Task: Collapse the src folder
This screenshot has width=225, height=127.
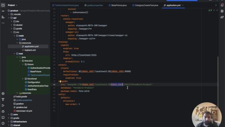Action: pyautogui.click(x=12, y=32)
